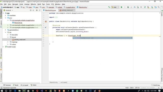Click the nobale breadcrumb
The width and height of the screenshot is (163, 92).
[x=59, y=7]
